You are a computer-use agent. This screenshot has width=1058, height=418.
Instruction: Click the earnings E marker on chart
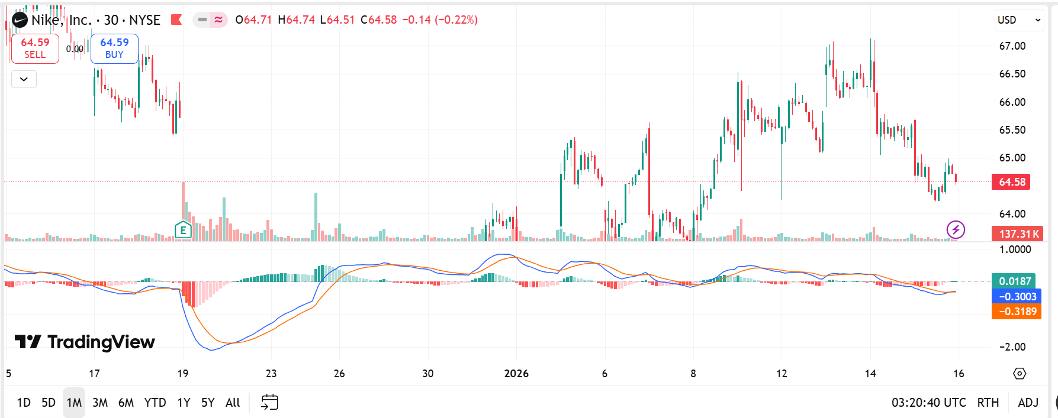(x=183, y=230)
